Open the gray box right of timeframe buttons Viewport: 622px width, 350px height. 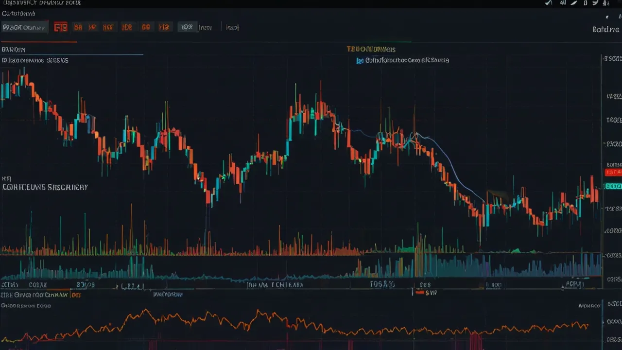[187, 27]
